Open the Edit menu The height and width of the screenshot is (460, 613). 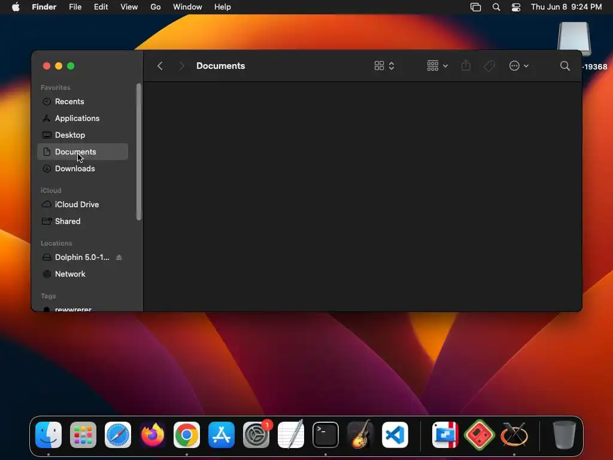101,7
